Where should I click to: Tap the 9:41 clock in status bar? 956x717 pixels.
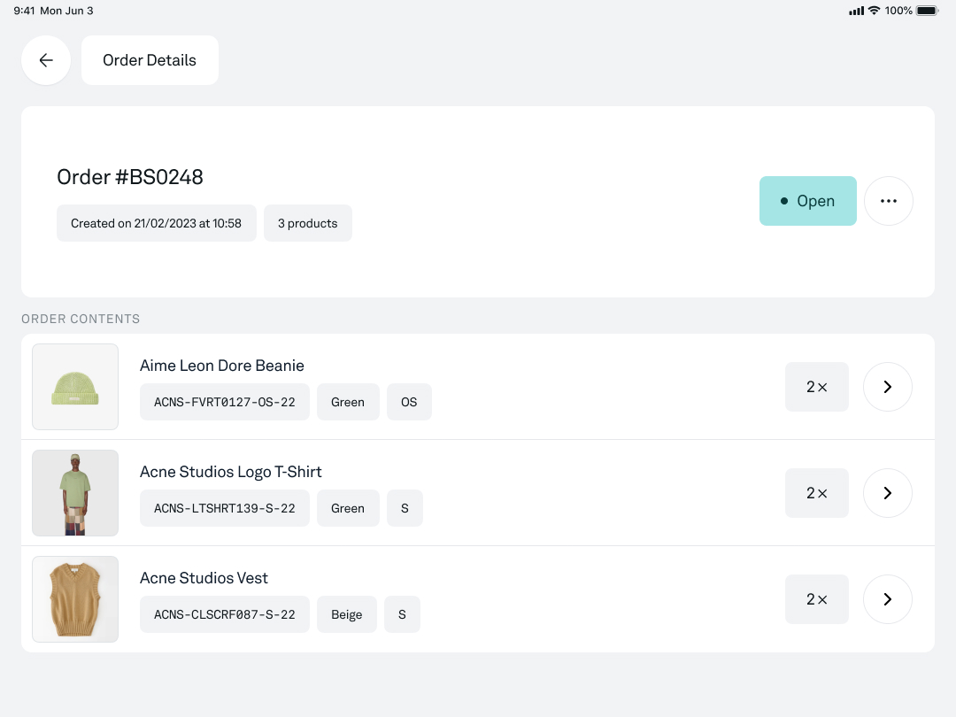coord(24,11)
